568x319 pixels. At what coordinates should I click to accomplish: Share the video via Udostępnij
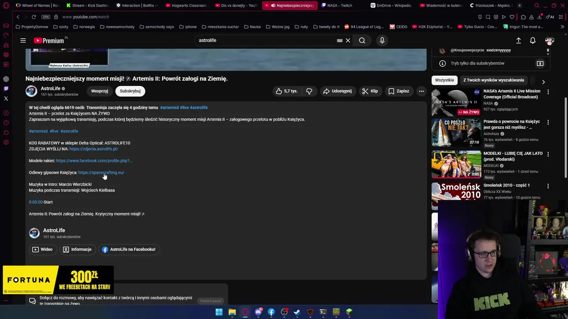click(x=337, y=91)
